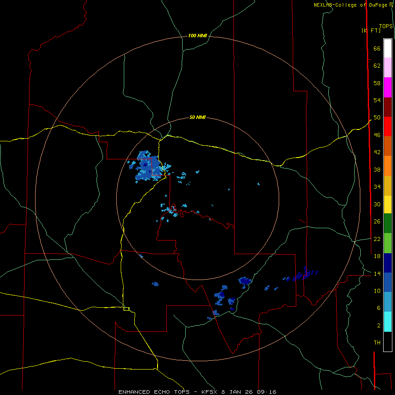This screenshot has height=395, width=395.
Task: Click the TOPS legend title
Action: click(386, 26)
